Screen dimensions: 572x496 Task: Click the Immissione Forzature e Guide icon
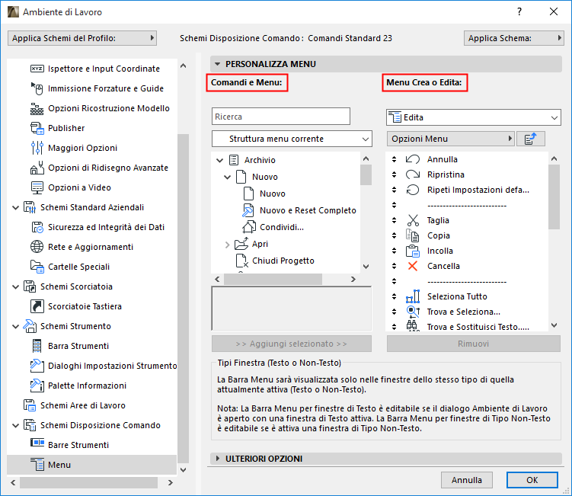click(x=37, y=88)
